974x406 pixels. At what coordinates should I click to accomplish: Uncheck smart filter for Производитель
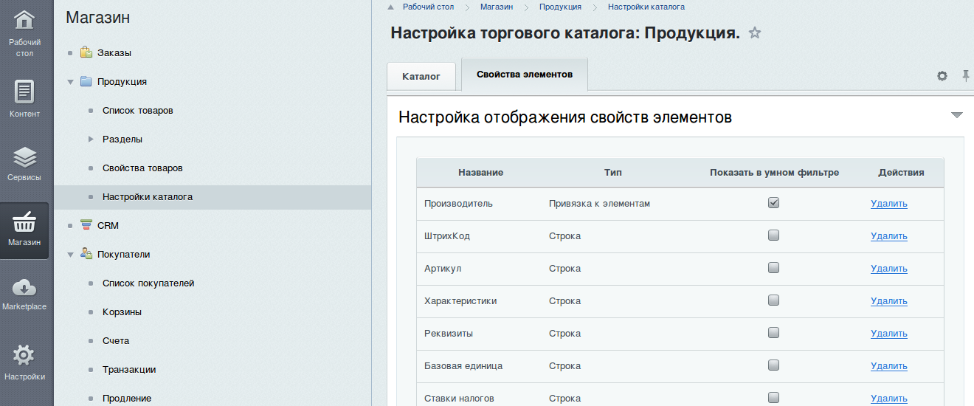click(x=773, y=203)
